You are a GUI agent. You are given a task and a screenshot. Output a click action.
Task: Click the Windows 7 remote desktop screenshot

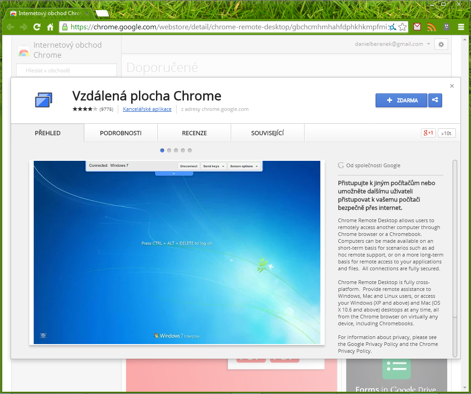(x=177, y=252)
